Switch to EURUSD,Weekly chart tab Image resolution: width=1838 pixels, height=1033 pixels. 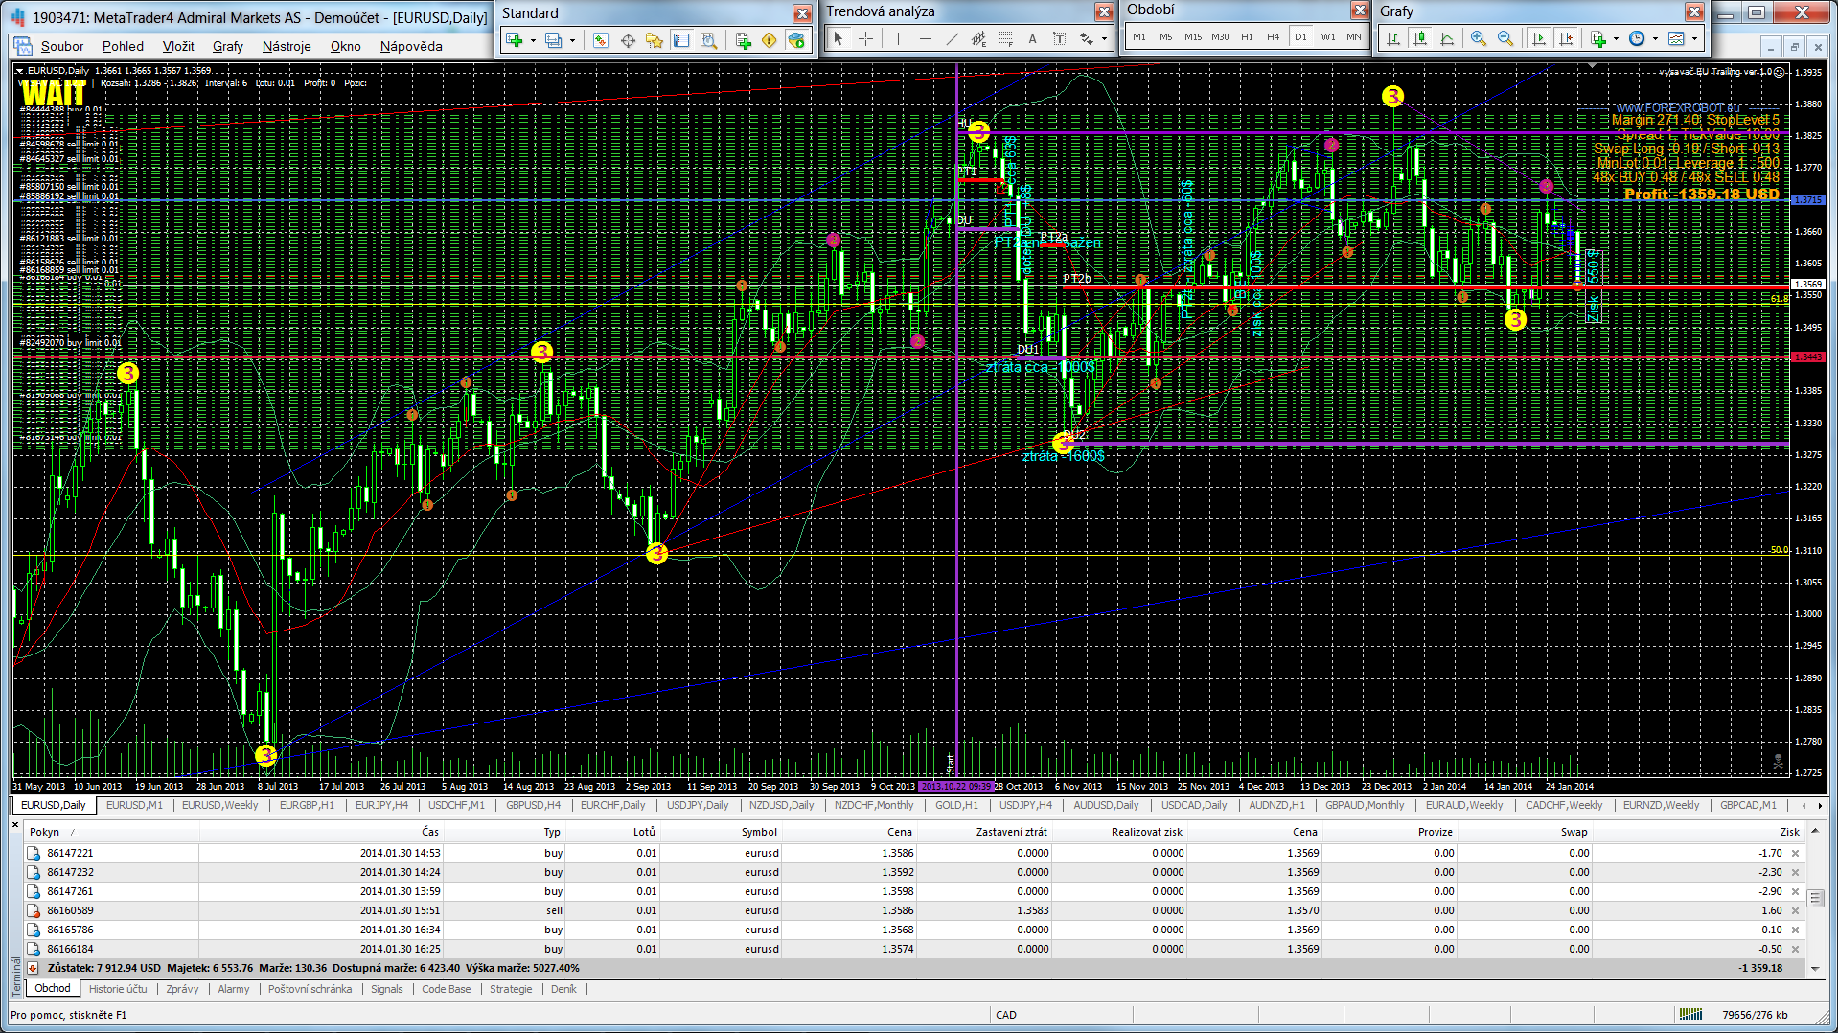pos(220,805)
